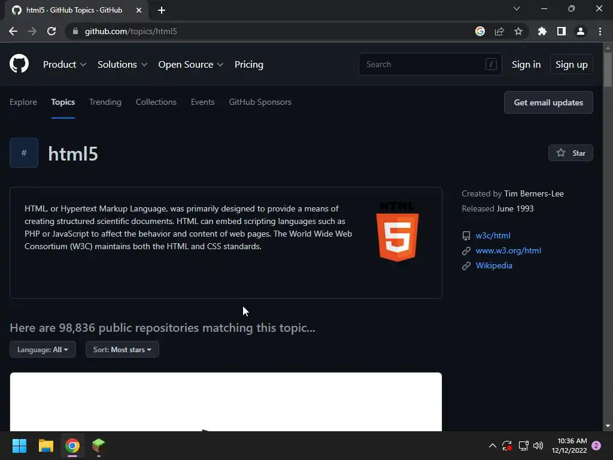The width and height of the screenshot is (613, 460).
Task: Open network display tray icon
Action: pyautogui.click(x=523, y=446)
